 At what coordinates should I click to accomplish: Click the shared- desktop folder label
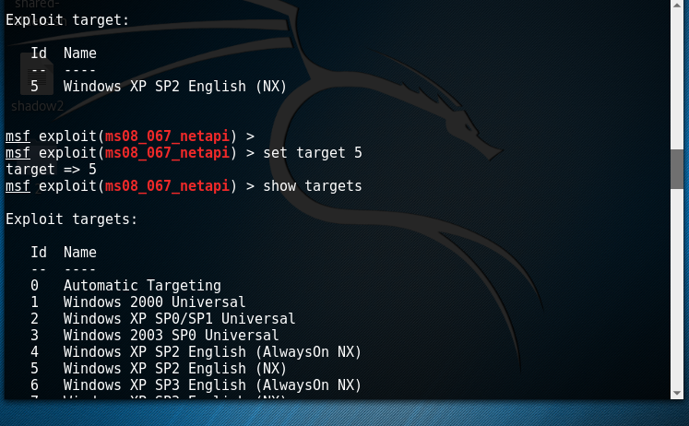pyautogui.click(x=37, y=4)
